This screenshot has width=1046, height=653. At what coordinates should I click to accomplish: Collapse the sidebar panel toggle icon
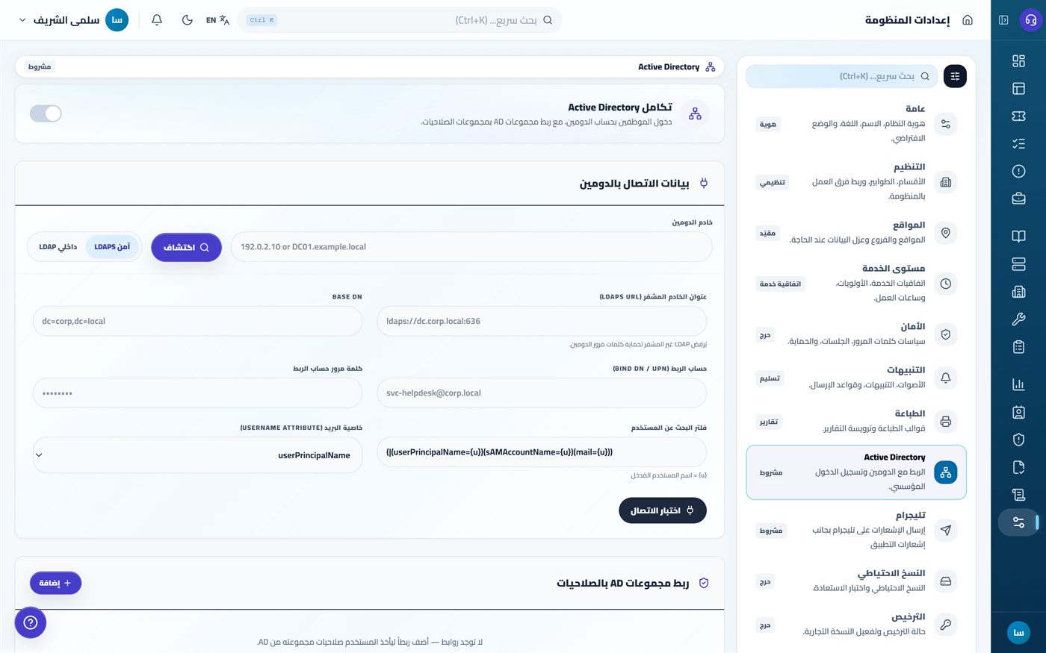[x=1003, y=20]
